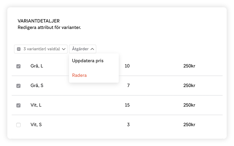234x146 pixels.
Task: Select the "Grå, S" variant row label
Action: (37, 86)
